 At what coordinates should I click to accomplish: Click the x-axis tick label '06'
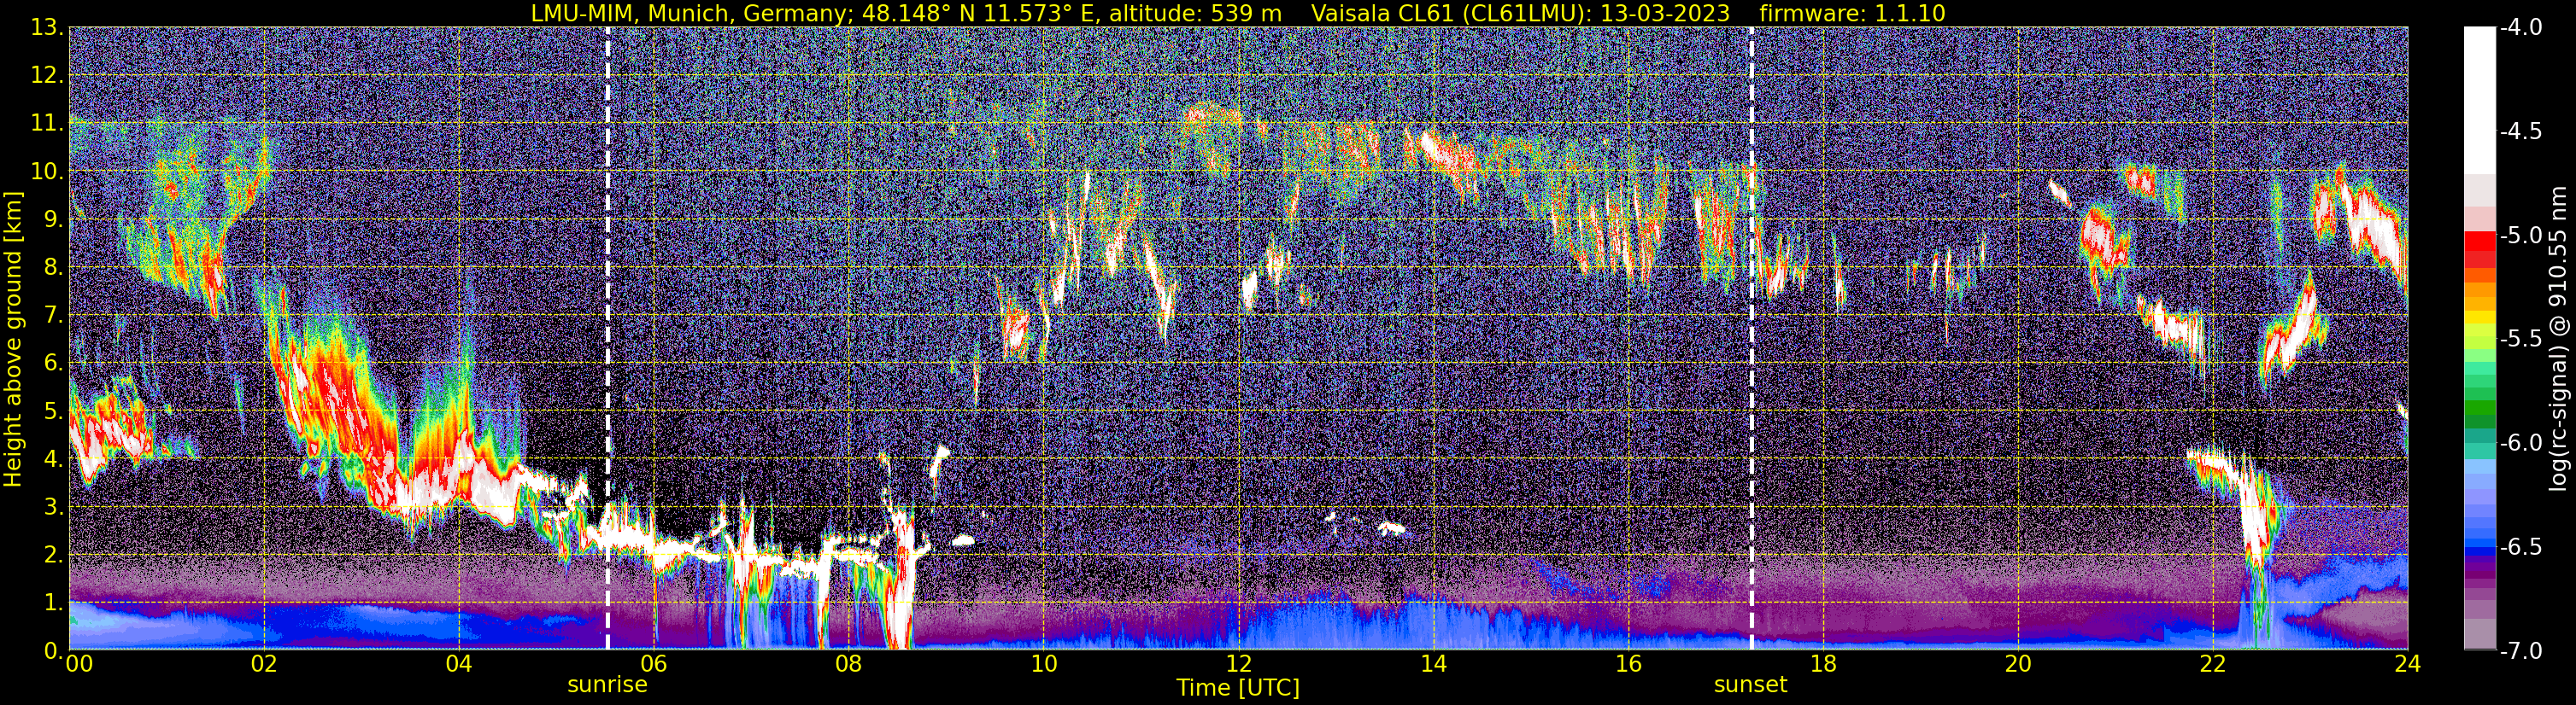pyautogui.click(x=653, y=664)
